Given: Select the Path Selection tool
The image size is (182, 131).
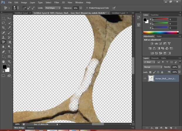Looking at the screenshot, I should click(3, 57).
